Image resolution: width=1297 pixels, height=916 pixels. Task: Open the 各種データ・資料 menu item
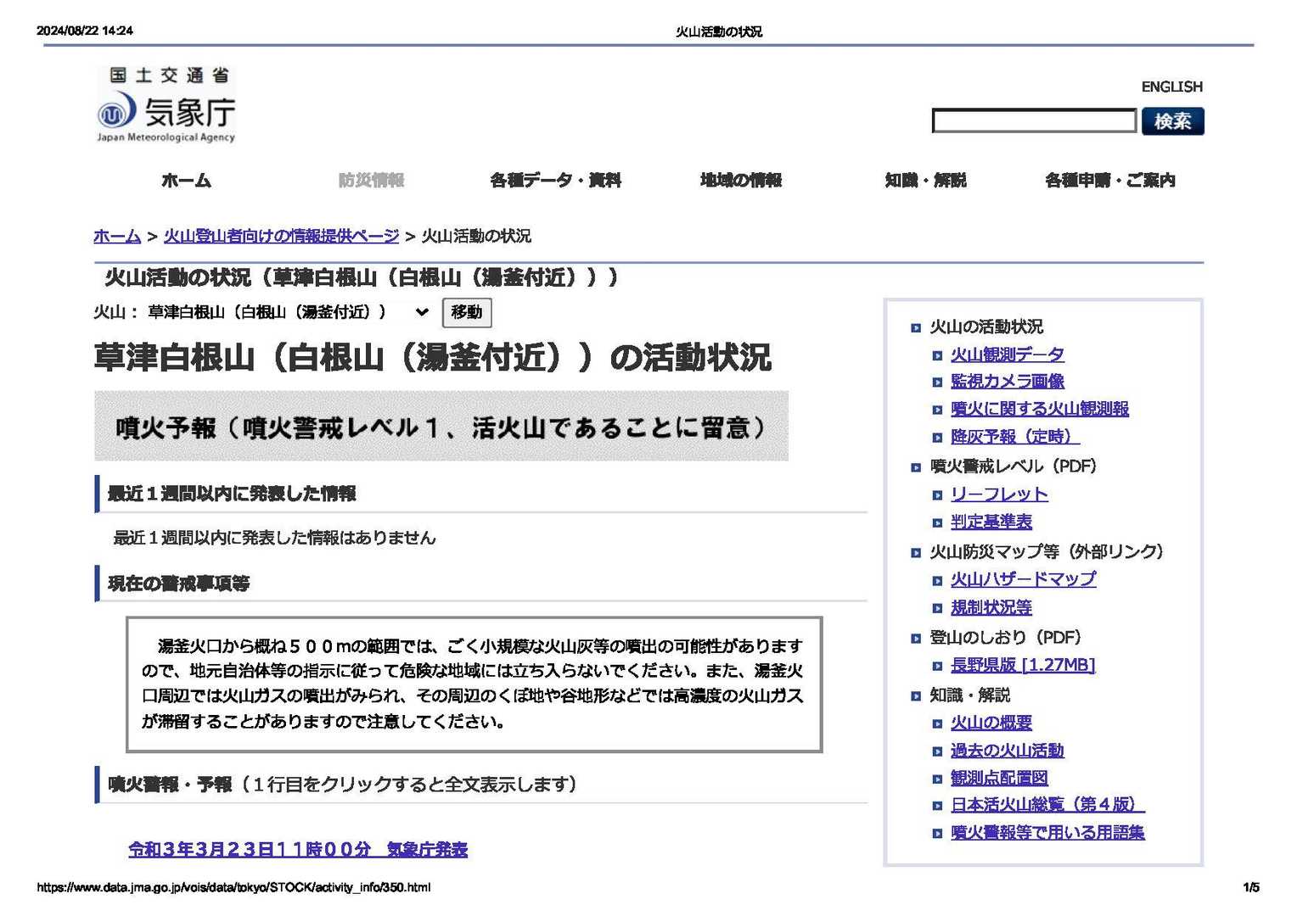[x=555, y=180]
